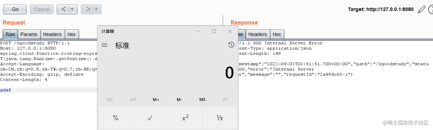Viewport: 433px width, 130px height.
Task: Open the response Headers tab
Action: (257, 34)
